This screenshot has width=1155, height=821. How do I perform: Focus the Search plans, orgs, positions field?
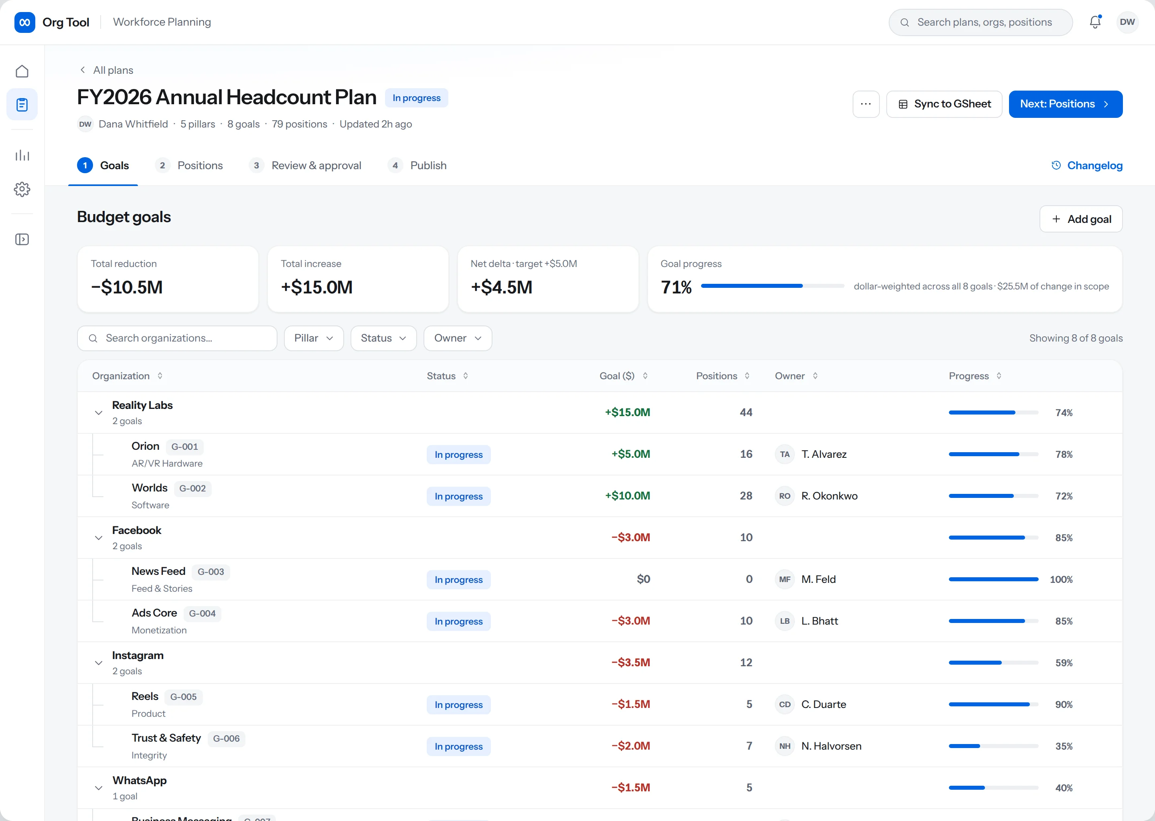coord(980,22)
